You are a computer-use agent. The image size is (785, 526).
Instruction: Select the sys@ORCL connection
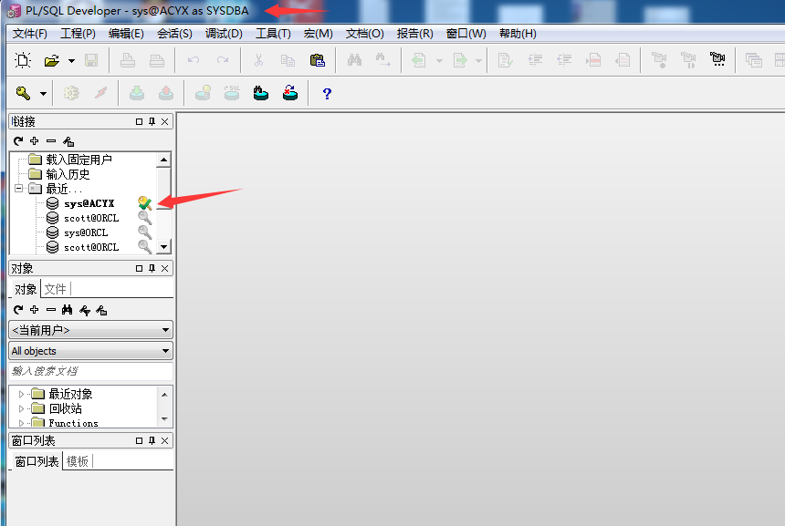click(86, 232)
